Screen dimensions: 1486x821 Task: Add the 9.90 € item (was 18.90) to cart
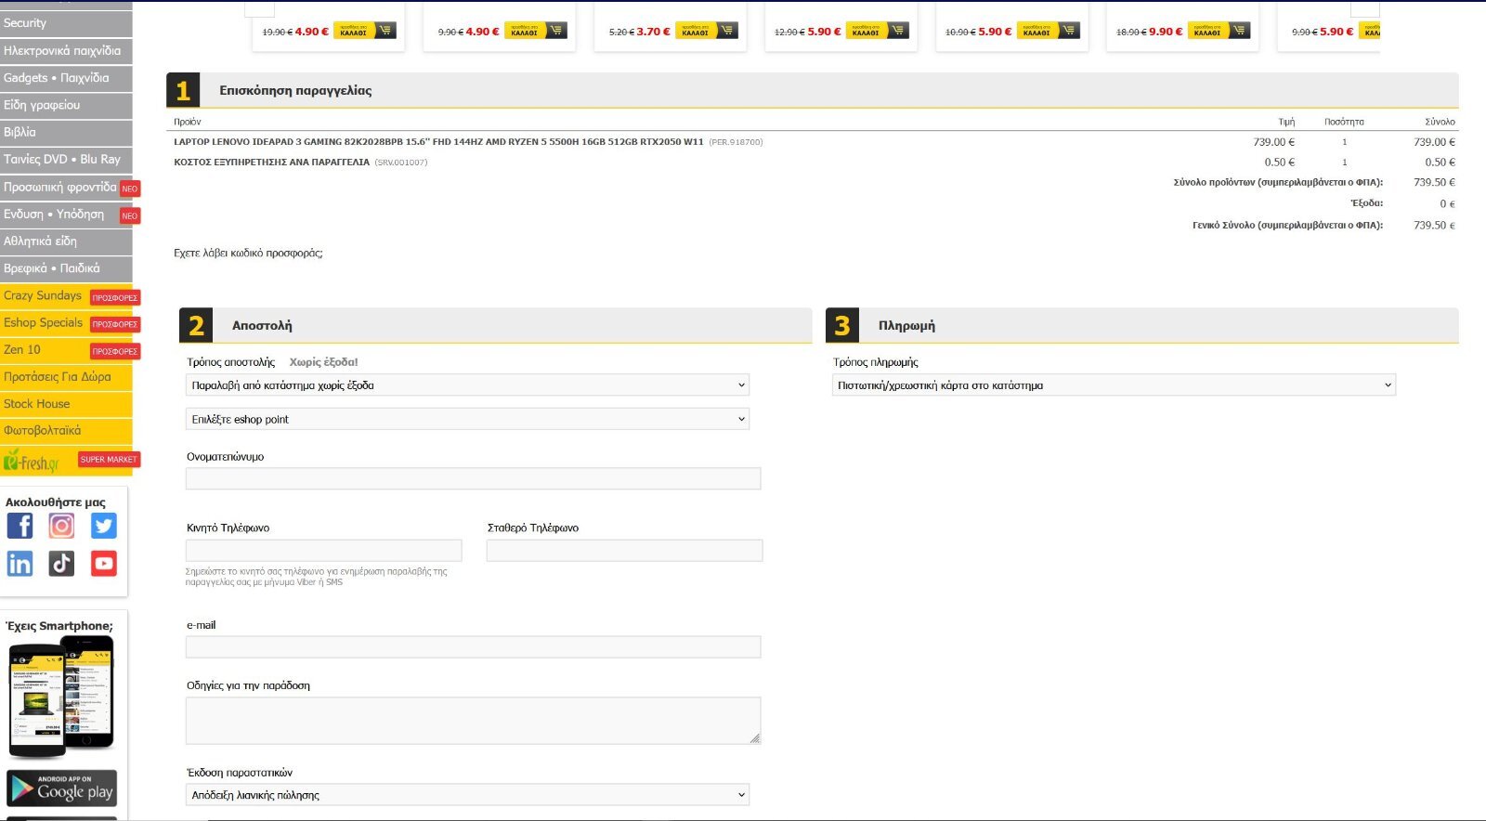click(1219, 31)
